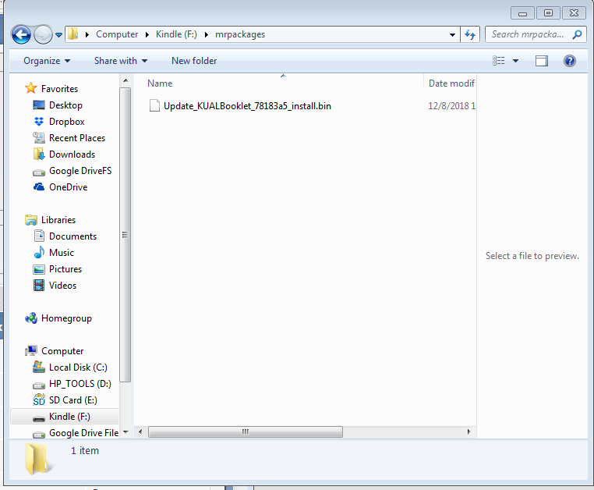Image resolution: width=594 pixels, height=490 pixels.
Task: Click the OneDrive cloud icon
Action: click(39, 186)
